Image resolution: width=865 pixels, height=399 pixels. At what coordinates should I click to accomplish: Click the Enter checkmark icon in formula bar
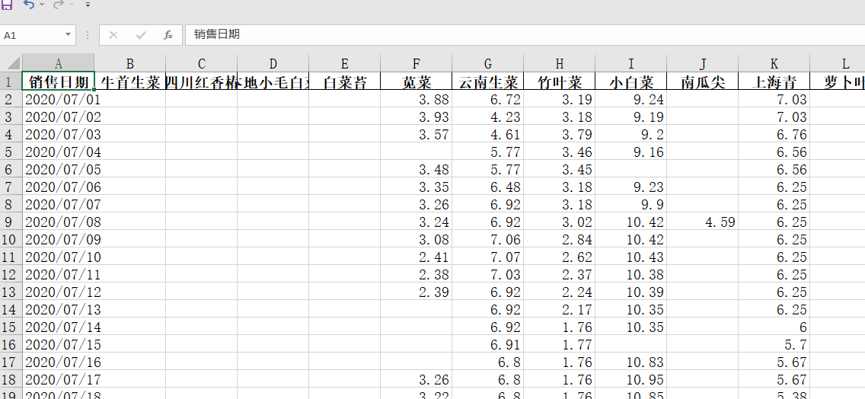140,35
